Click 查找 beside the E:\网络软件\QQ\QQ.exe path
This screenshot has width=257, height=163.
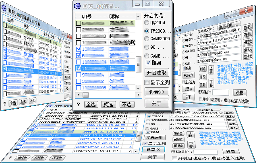point(248,49)
